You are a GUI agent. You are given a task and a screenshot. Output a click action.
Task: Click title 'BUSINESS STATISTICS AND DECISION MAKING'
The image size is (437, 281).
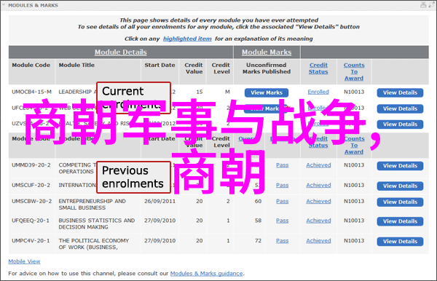pyautogui.click(x=97, y=223)
